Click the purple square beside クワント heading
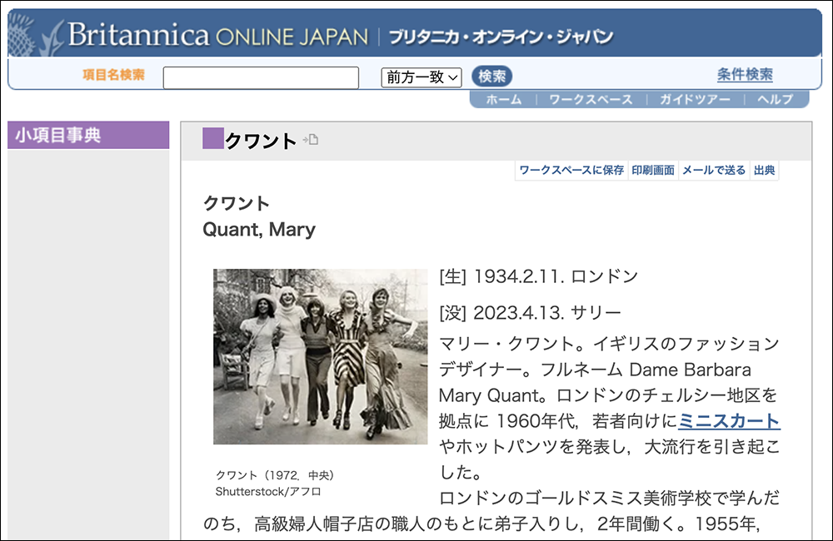The width and height of the screenshot is (833, 541). [213, 138]
